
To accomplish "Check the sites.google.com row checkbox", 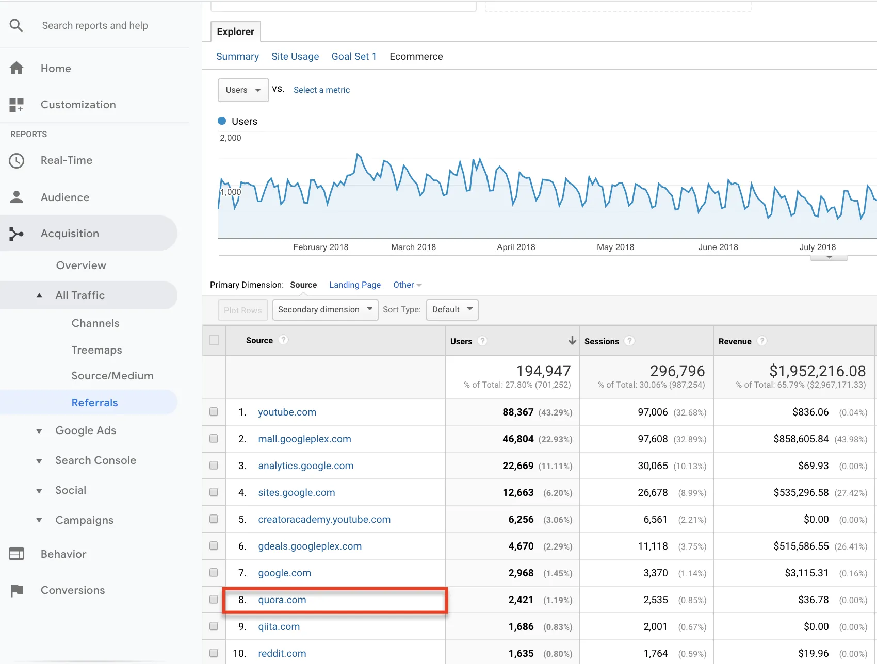I will (x=214, y=492).
